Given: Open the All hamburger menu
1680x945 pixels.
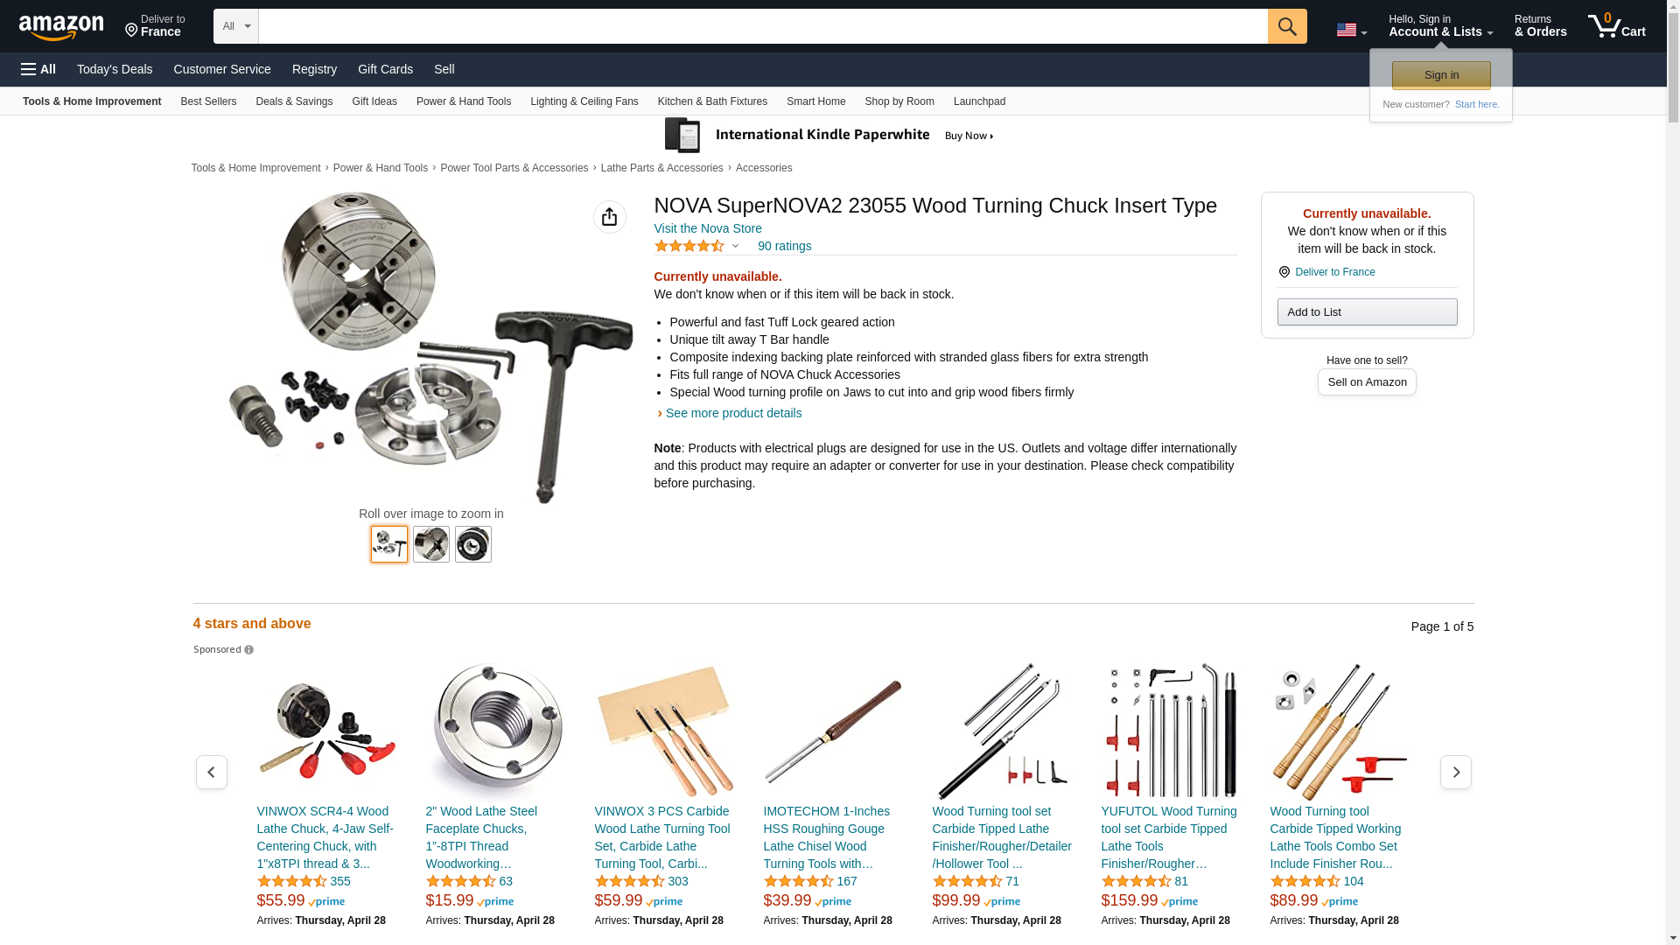Looking at the screenshot, I should (38, 69).
